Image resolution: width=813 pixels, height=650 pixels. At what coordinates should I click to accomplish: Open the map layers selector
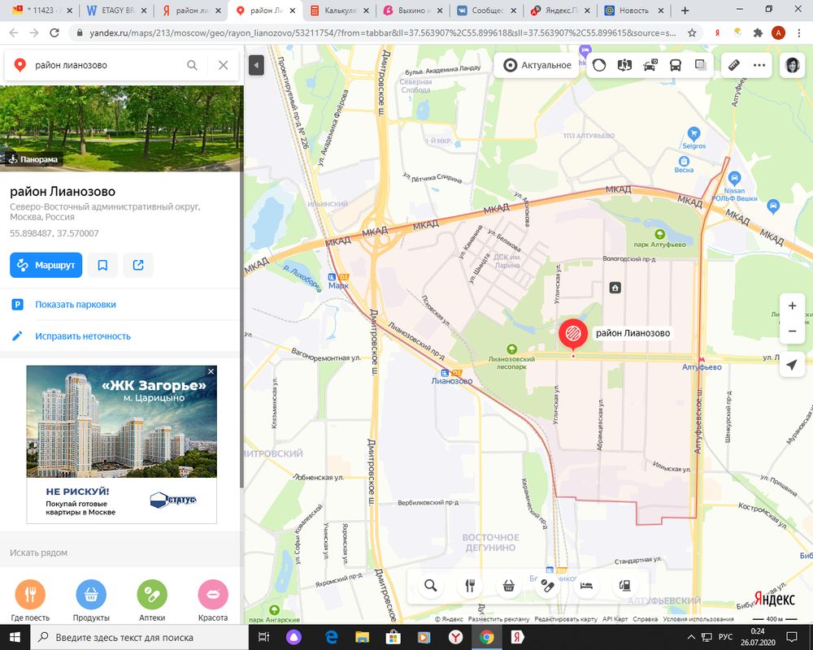pos(701,65)
